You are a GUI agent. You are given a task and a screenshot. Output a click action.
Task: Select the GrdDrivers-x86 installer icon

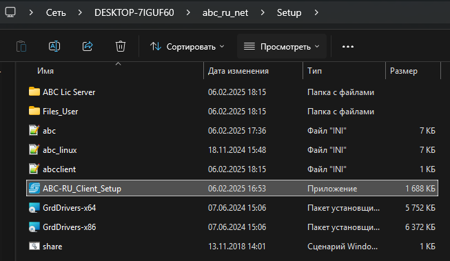coord(34,227)
